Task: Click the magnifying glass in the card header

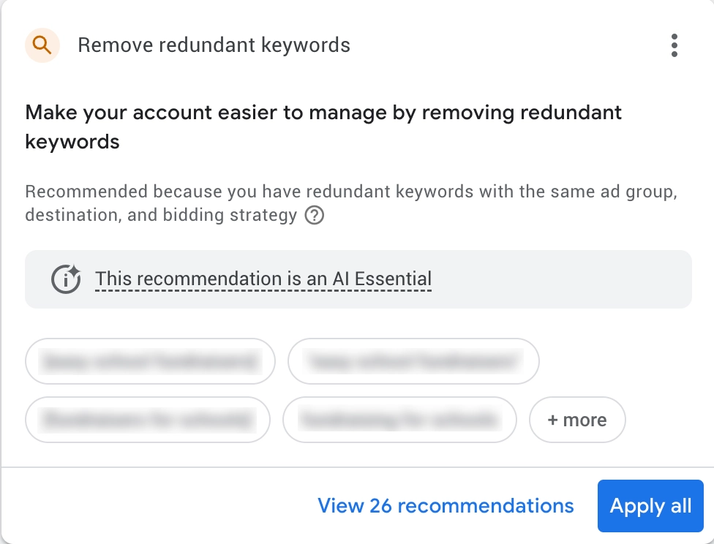Action: pyautogui.click(x=42, y=45)
